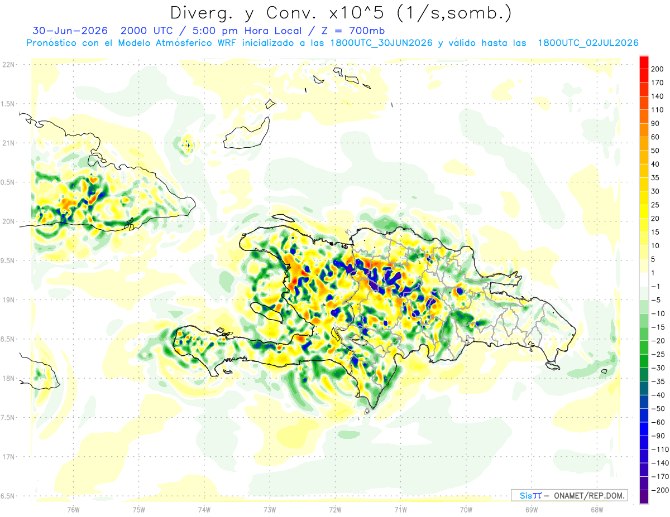Click the '21N' latitude label
The height and width of the screenshot is (517, 670).
tap(8, 143)
